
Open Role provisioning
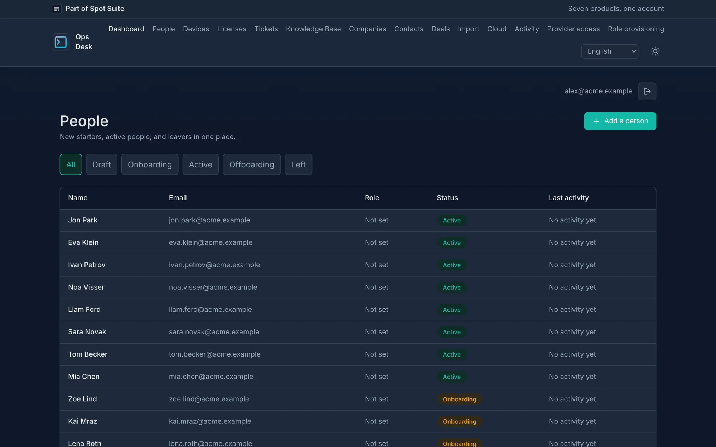636,29
